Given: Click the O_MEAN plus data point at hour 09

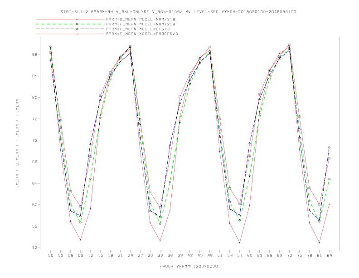Looking at the screenshot, I should (x=80, y=240).
